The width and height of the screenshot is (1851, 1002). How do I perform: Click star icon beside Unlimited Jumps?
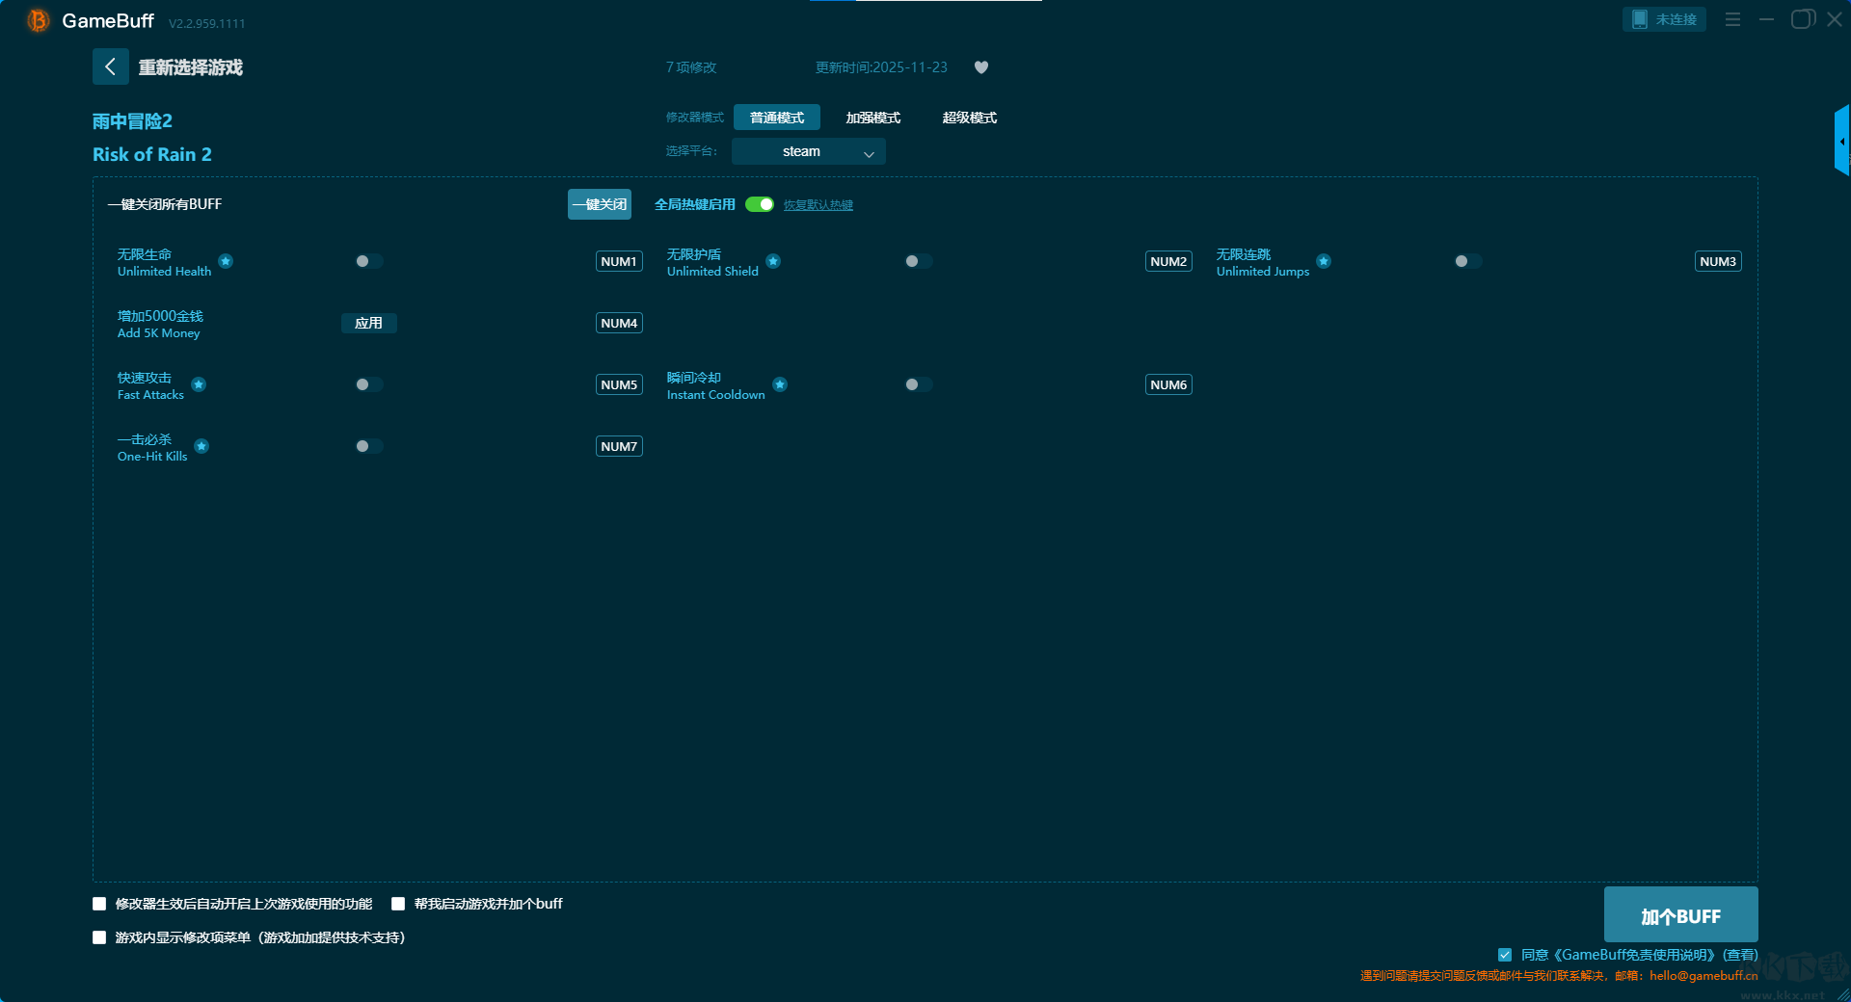1324,261
